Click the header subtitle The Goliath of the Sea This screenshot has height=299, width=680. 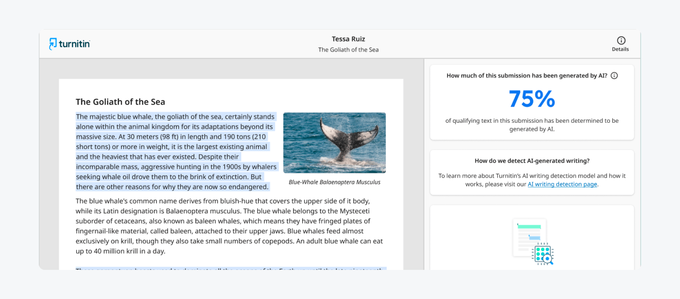point(348,50)
